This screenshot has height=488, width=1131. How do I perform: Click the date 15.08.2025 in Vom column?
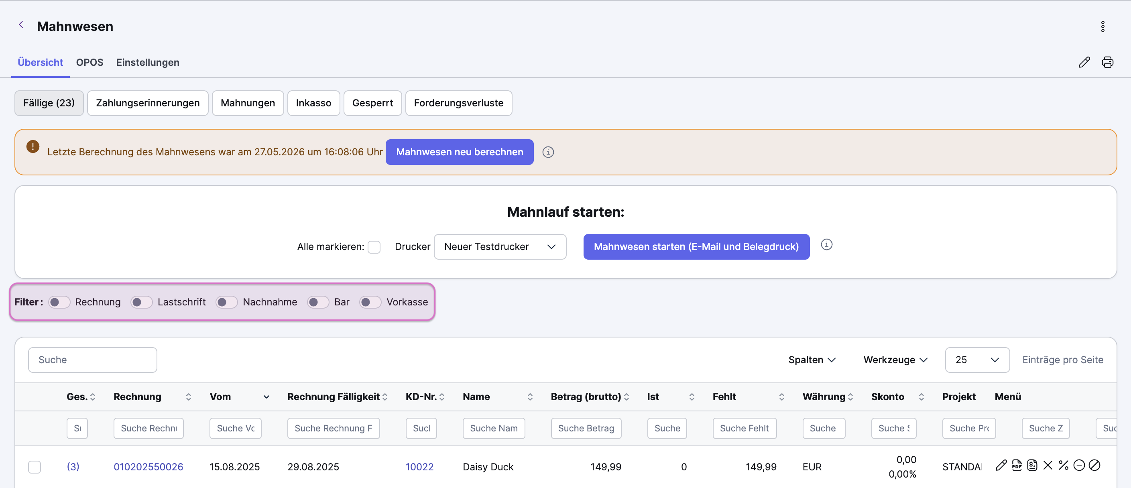(234, 466)
